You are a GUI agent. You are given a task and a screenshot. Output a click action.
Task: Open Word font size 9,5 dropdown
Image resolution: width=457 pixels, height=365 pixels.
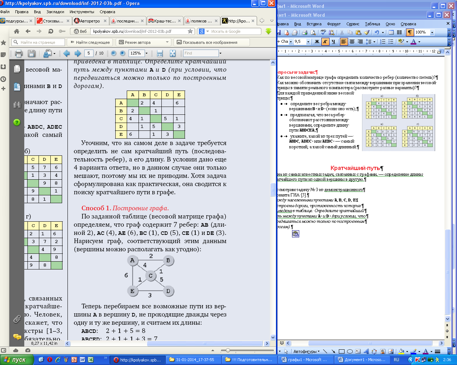308,42
